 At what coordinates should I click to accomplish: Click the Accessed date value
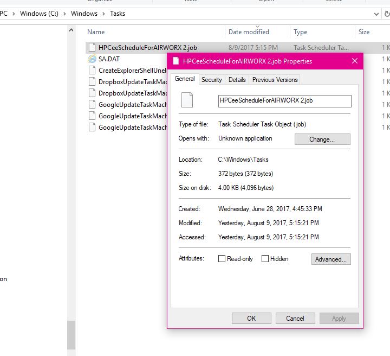click(268, 237)
